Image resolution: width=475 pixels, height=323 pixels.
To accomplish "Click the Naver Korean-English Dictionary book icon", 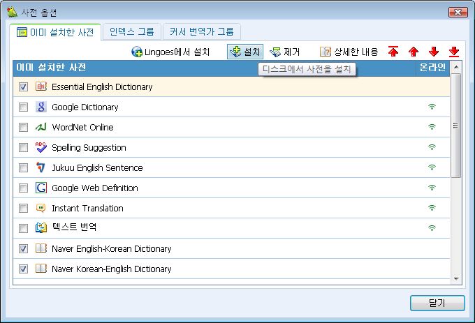I will 41,269.
